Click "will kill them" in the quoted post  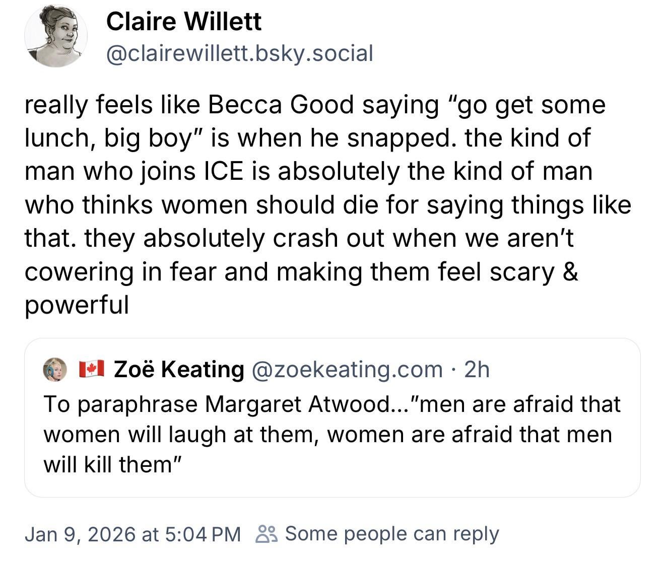point(108,464)
